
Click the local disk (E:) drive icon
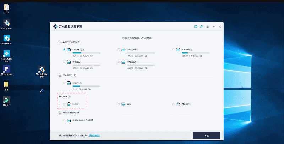(x=178, y=49)
